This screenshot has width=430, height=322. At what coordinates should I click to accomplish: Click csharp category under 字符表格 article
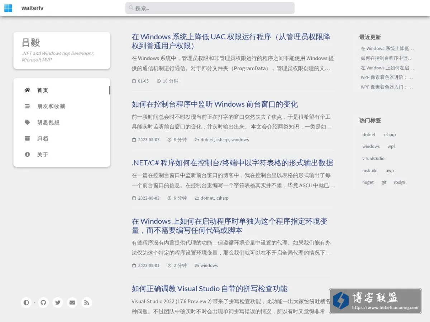pos(223,198)
